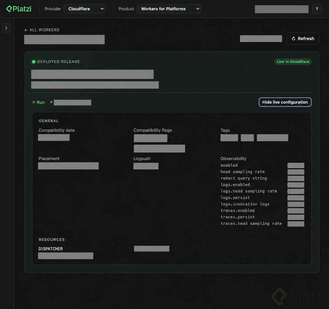Click the head sampling rate row
The width and height of the screenshot is (329, 309).
pos(262,172)
